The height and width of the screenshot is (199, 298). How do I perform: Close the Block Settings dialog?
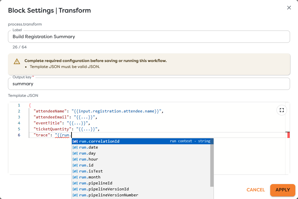click(289, 8)
